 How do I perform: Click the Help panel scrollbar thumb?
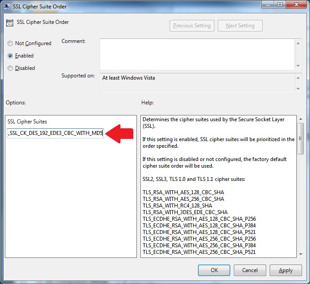[300, 138]
